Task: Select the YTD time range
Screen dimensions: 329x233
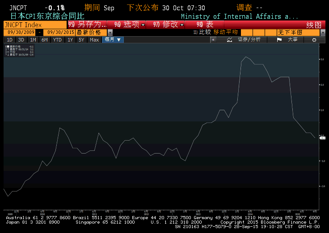Action: click(57, 40)
